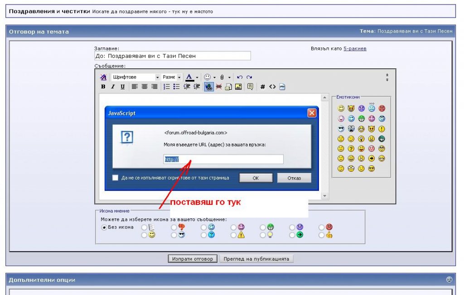
Task: Collapse the Допълнителни опции section
Action: (x=449, y=279)
